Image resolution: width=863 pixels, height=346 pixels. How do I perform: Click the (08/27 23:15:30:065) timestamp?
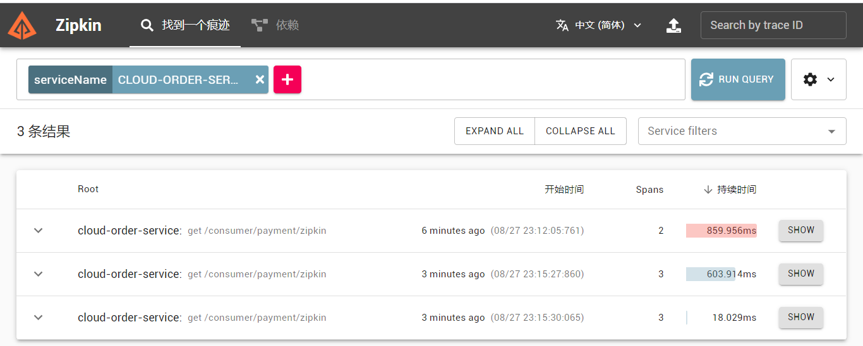(538, 318)
